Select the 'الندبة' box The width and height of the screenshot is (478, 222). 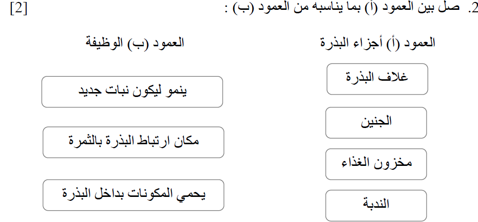(376, 204)
